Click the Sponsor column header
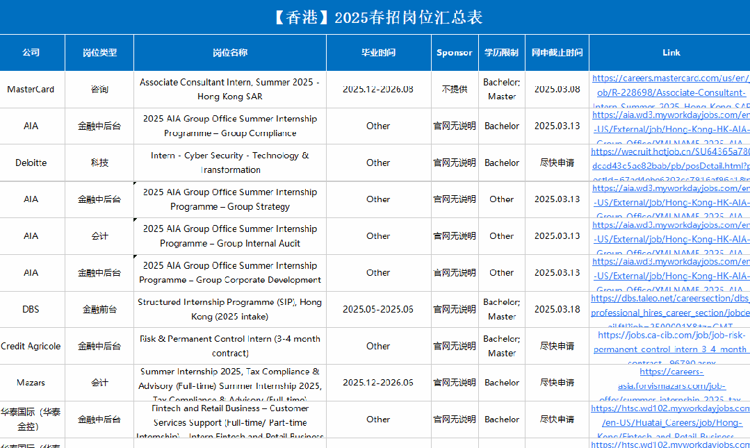The image size is (750, 448). (455, 53)
